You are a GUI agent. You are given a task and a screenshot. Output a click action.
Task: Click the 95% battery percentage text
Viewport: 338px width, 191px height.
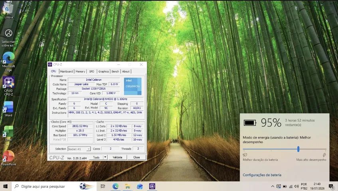(271, 123)
